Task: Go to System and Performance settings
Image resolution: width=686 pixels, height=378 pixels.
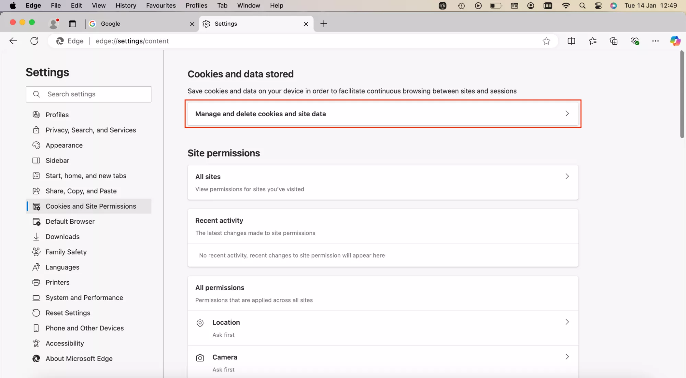Action: point(84,298)
